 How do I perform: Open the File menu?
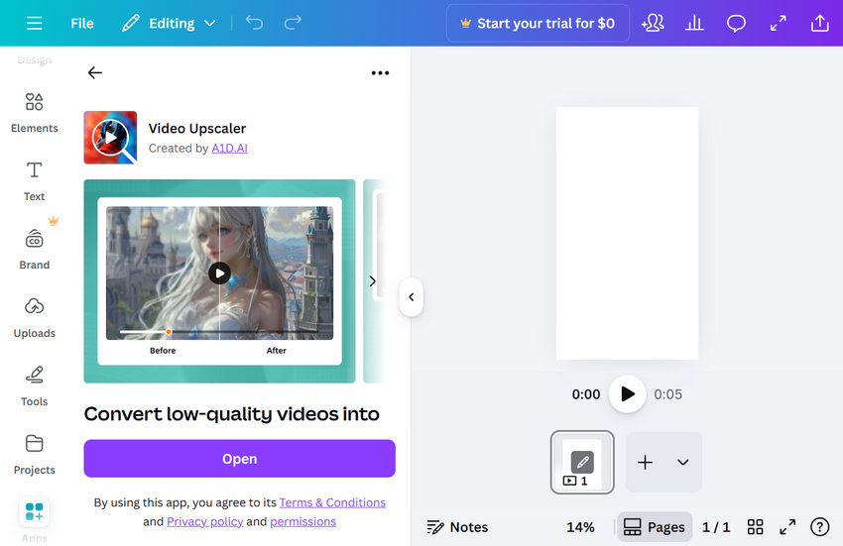(x=81, y=23)
